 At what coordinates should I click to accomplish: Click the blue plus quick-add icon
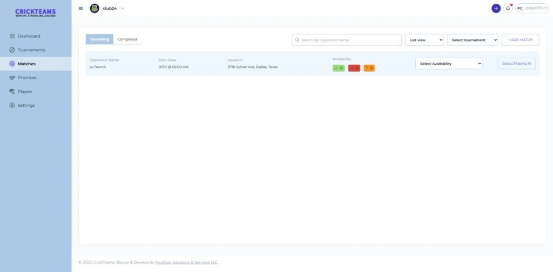tap(496, 8)
